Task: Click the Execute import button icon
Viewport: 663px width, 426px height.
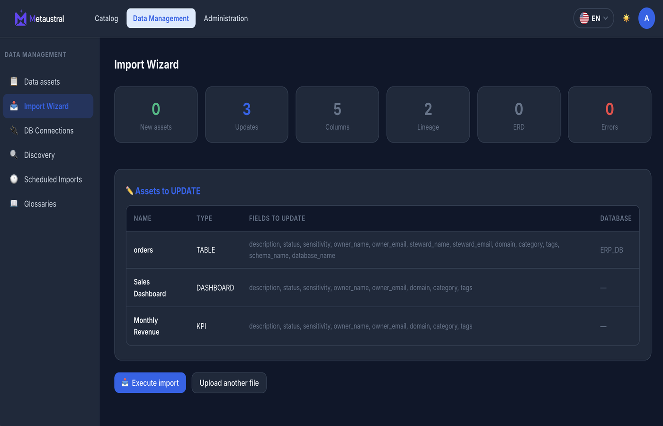Action: click(125, 382)
